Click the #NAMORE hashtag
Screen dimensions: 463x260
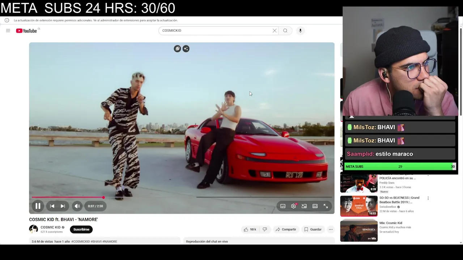click(110, 242)
